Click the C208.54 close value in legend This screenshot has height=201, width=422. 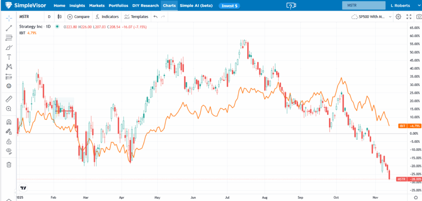coord(114,27)
